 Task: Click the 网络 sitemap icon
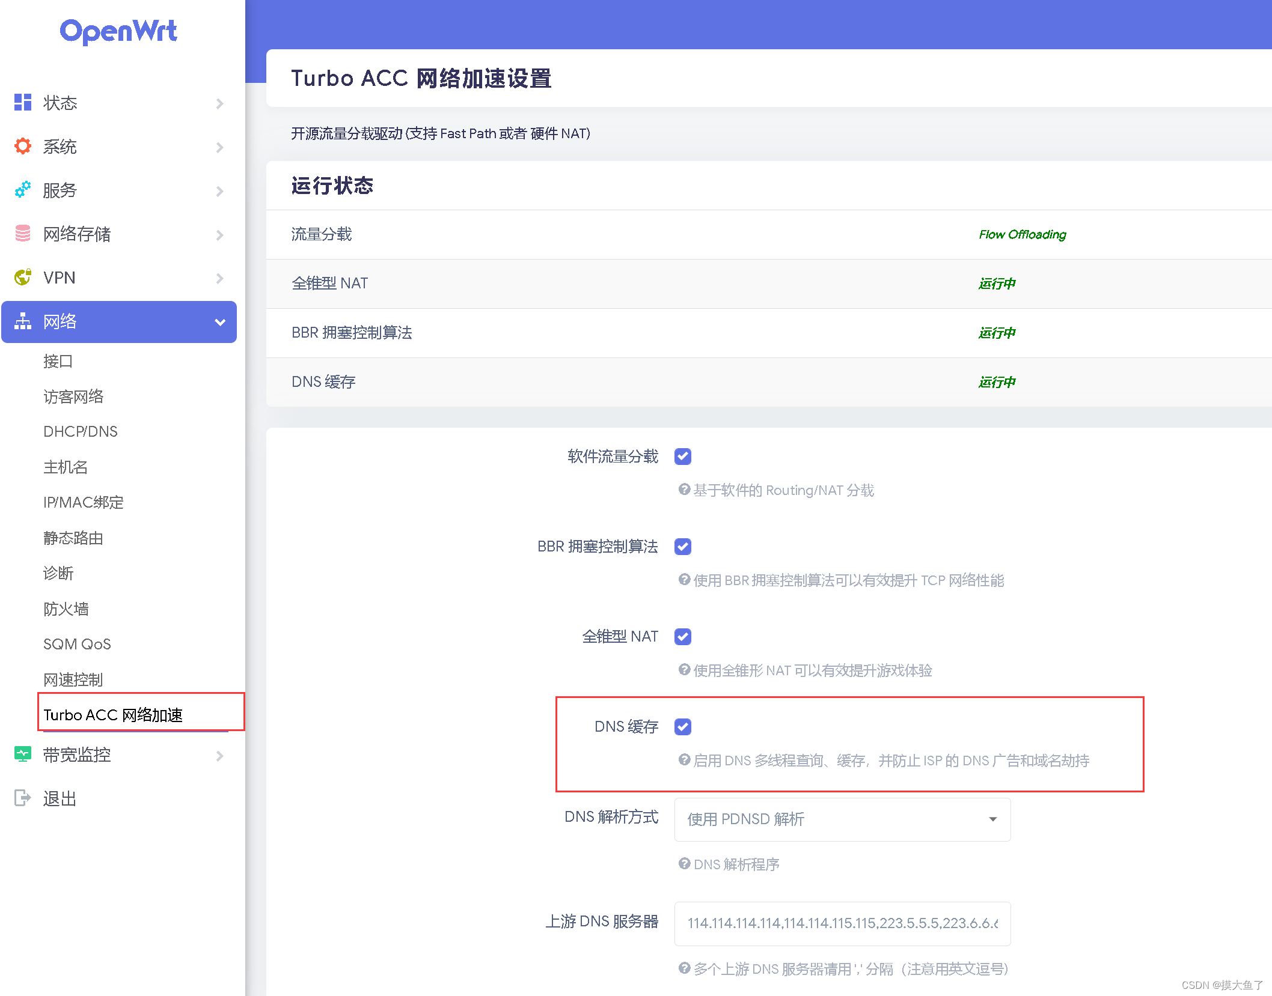[x=23, y=321]
